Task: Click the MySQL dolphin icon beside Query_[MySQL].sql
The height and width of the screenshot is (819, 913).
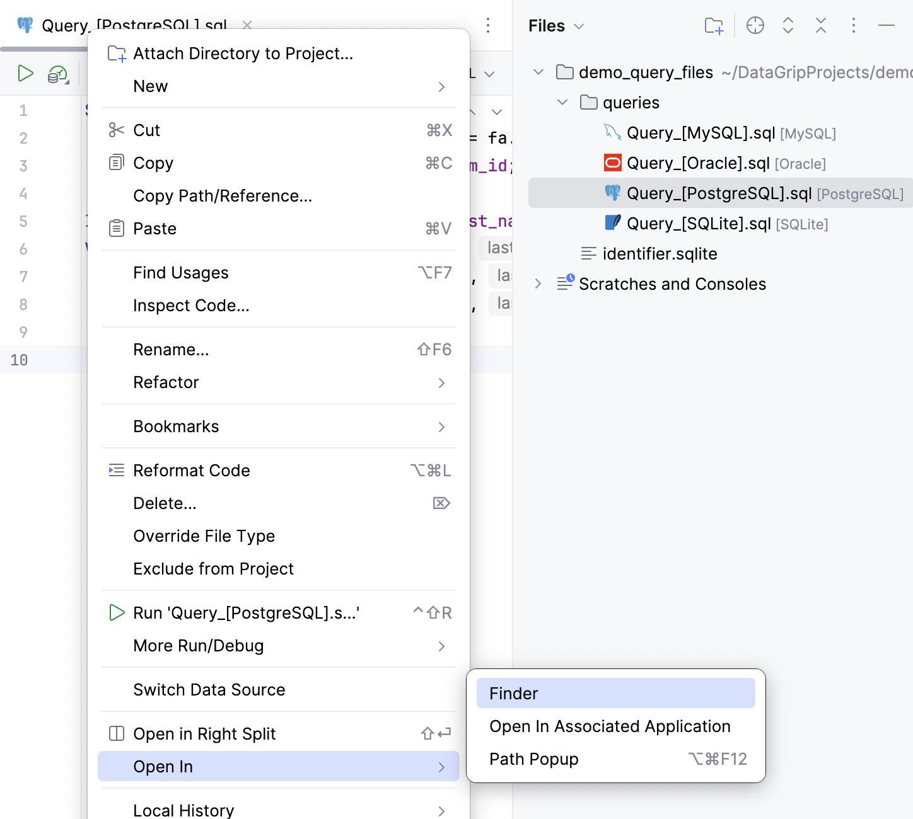Action: click(x=610, y=132)
